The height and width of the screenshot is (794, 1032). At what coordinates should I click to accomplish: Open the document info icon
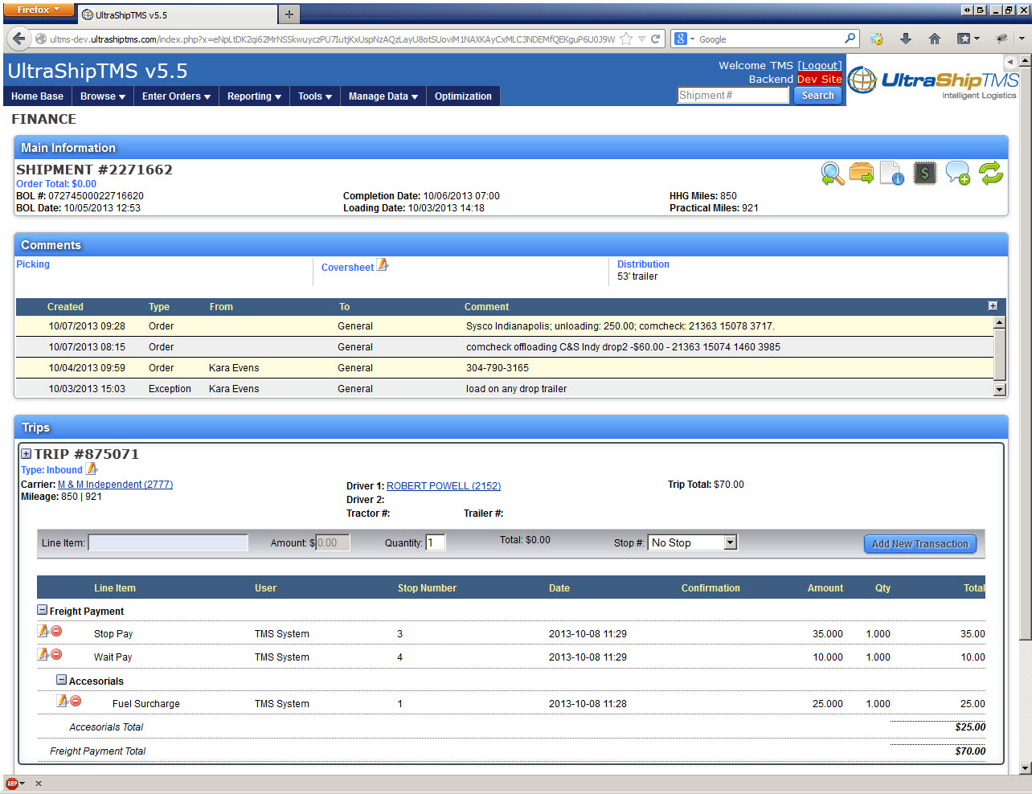[892, 173]
